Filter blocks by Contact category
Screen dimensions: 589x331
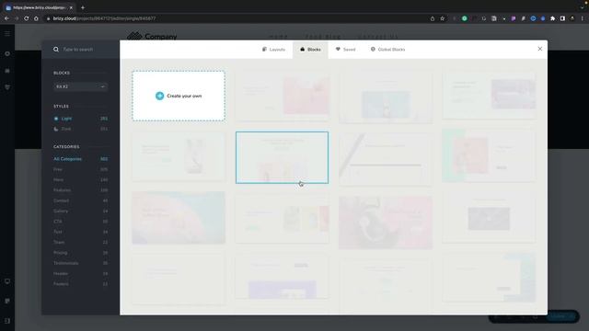pos(80,200)
